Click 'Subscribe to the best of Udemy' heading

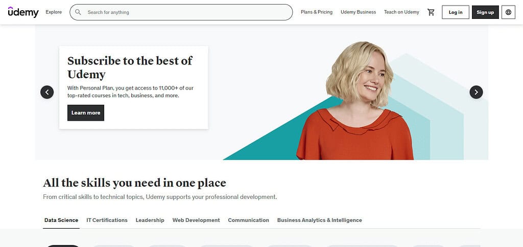pos(130,67)
